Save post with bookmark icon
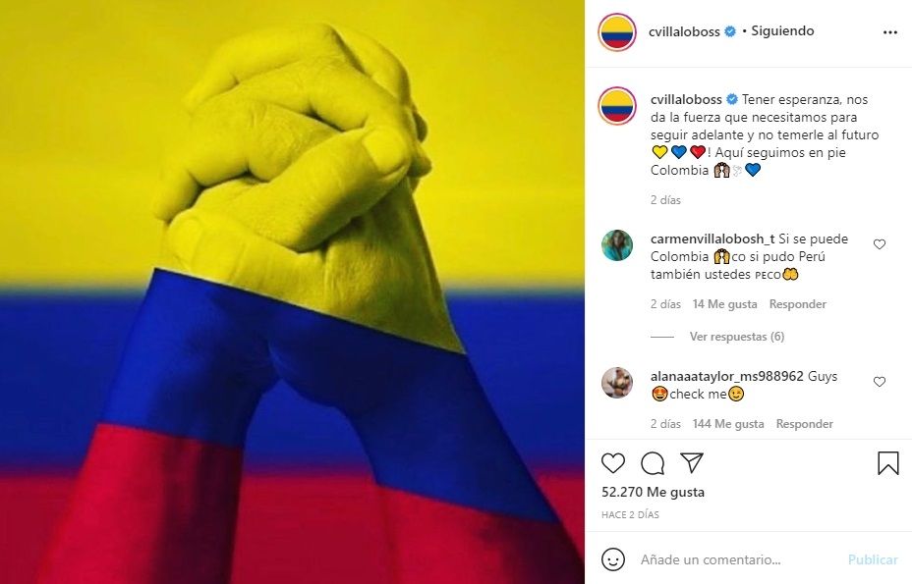 click(887, 463)
